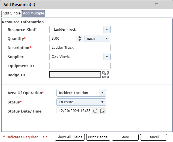Decrease quantity with down arrow
Viewport: 173px width, 142px height.
[80, 40]
